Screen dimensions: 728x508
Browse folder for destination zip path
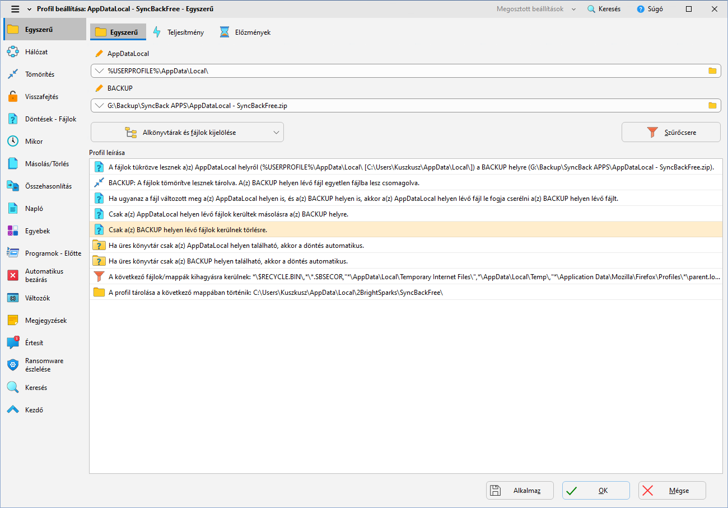[712, 105]
